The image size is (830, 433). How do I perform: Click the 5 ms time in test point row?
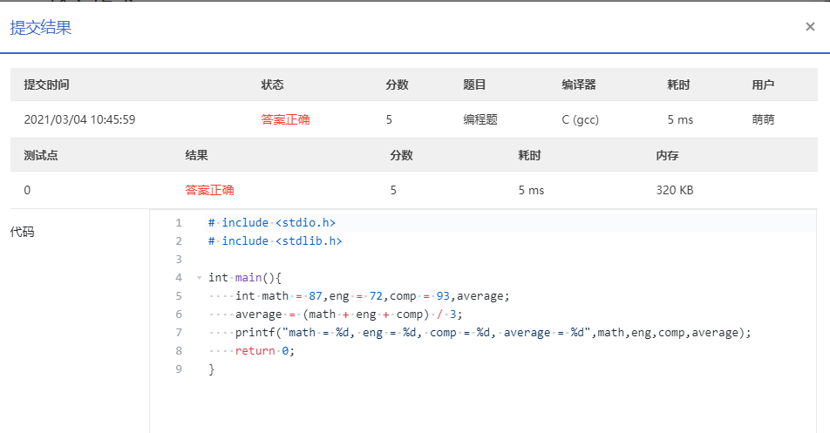tap(531, 190)
